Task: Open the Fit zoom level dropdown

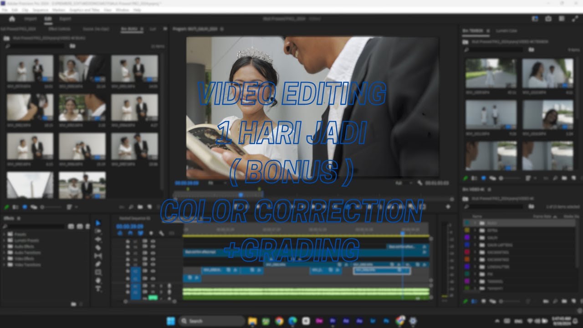Action: [217, 183]
